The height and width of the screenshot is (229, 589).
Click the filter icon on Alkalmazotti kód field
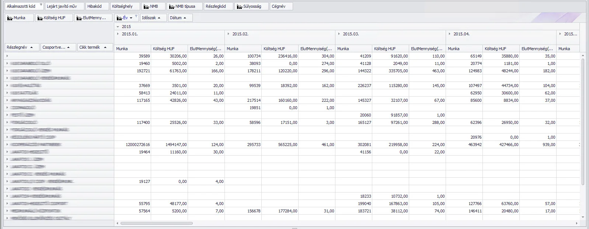41,5
